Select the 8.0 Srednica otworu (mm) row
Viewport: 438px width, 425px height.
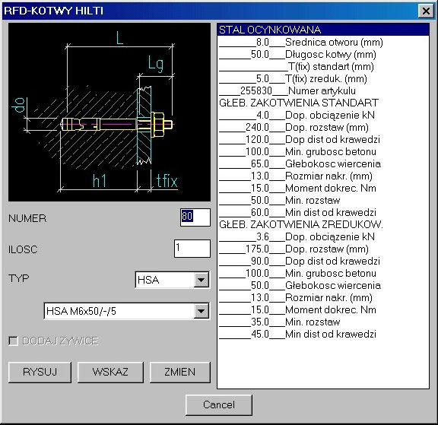click(x=323, y=42)
